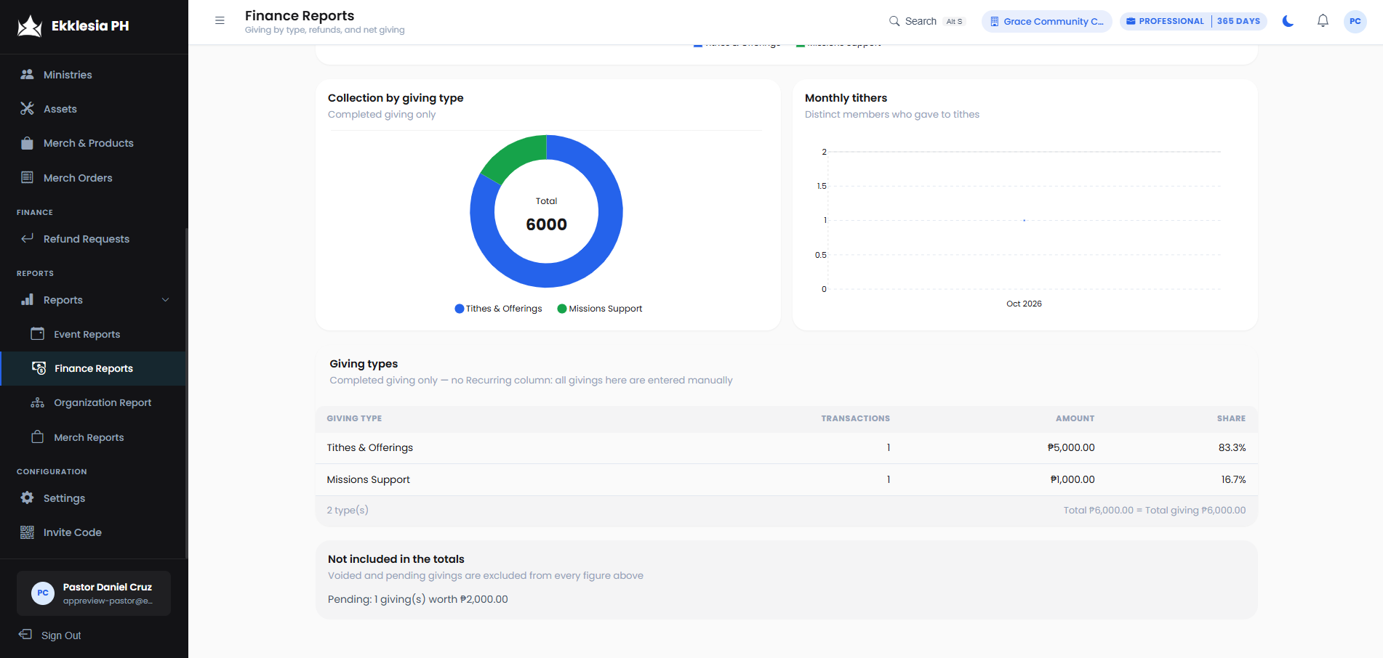Click the PC profile avatar in header
The width and height of the screenshot is (1383, 658).
pos(1355,21)
